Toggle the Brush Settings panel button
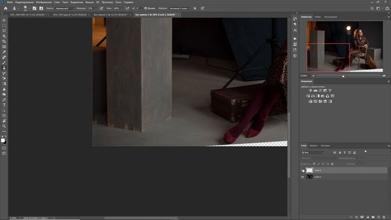This screenshot has width=391, height=220. (34, 8)
